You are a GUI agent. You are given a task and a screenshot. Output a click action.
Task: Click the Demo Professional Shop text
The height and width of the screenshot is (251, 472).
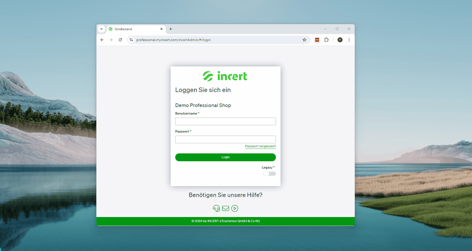203,105
